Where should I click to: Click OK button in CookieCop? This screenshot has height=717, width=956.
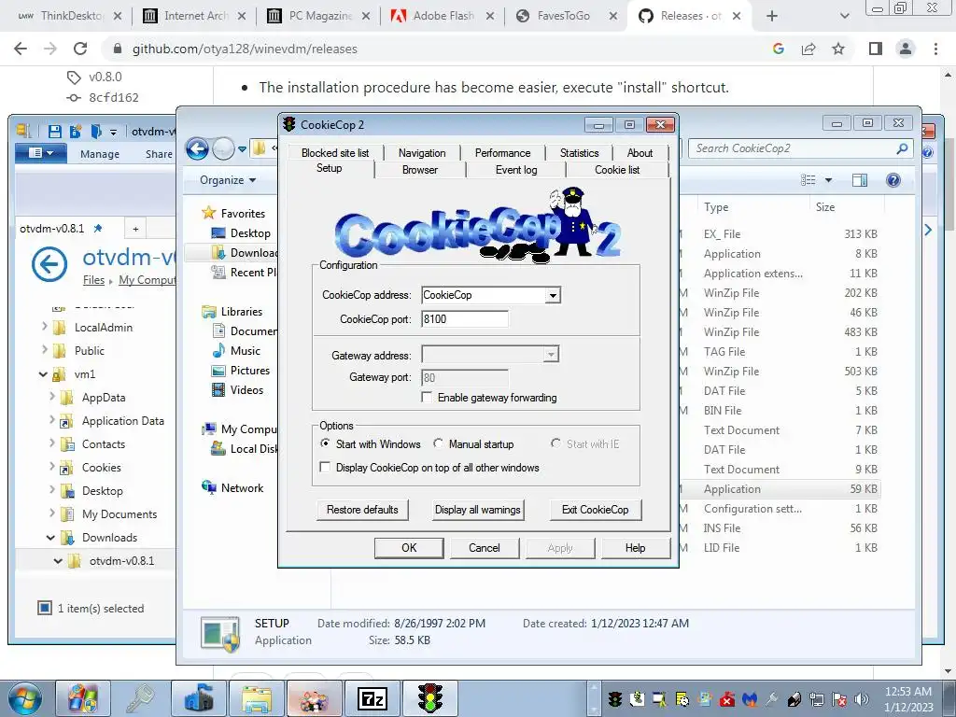[409, 547]
